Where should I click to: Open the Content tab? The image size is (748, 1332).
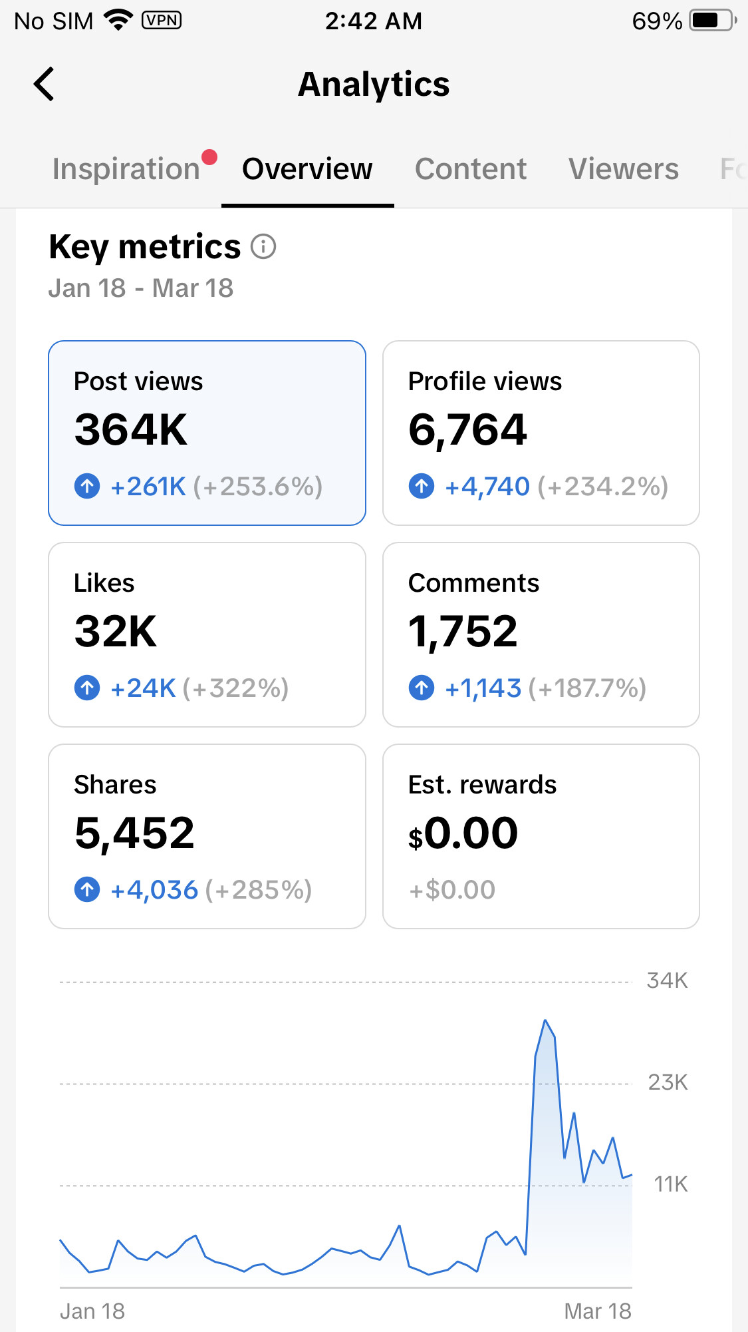(x=471, y=169)
